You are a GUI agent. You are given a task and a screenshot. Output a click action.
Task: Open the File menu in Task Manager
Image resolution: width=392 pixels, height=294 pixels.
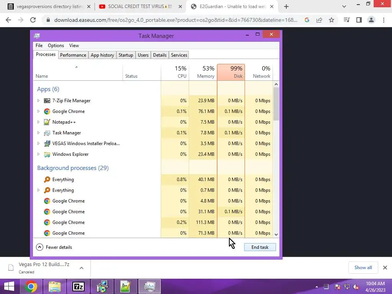[x=39, y=46]
